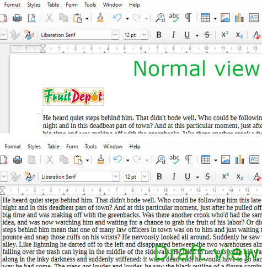Toggle formatting marks in the Normal view window
The image size is (262, 267).
pos(188,18)
